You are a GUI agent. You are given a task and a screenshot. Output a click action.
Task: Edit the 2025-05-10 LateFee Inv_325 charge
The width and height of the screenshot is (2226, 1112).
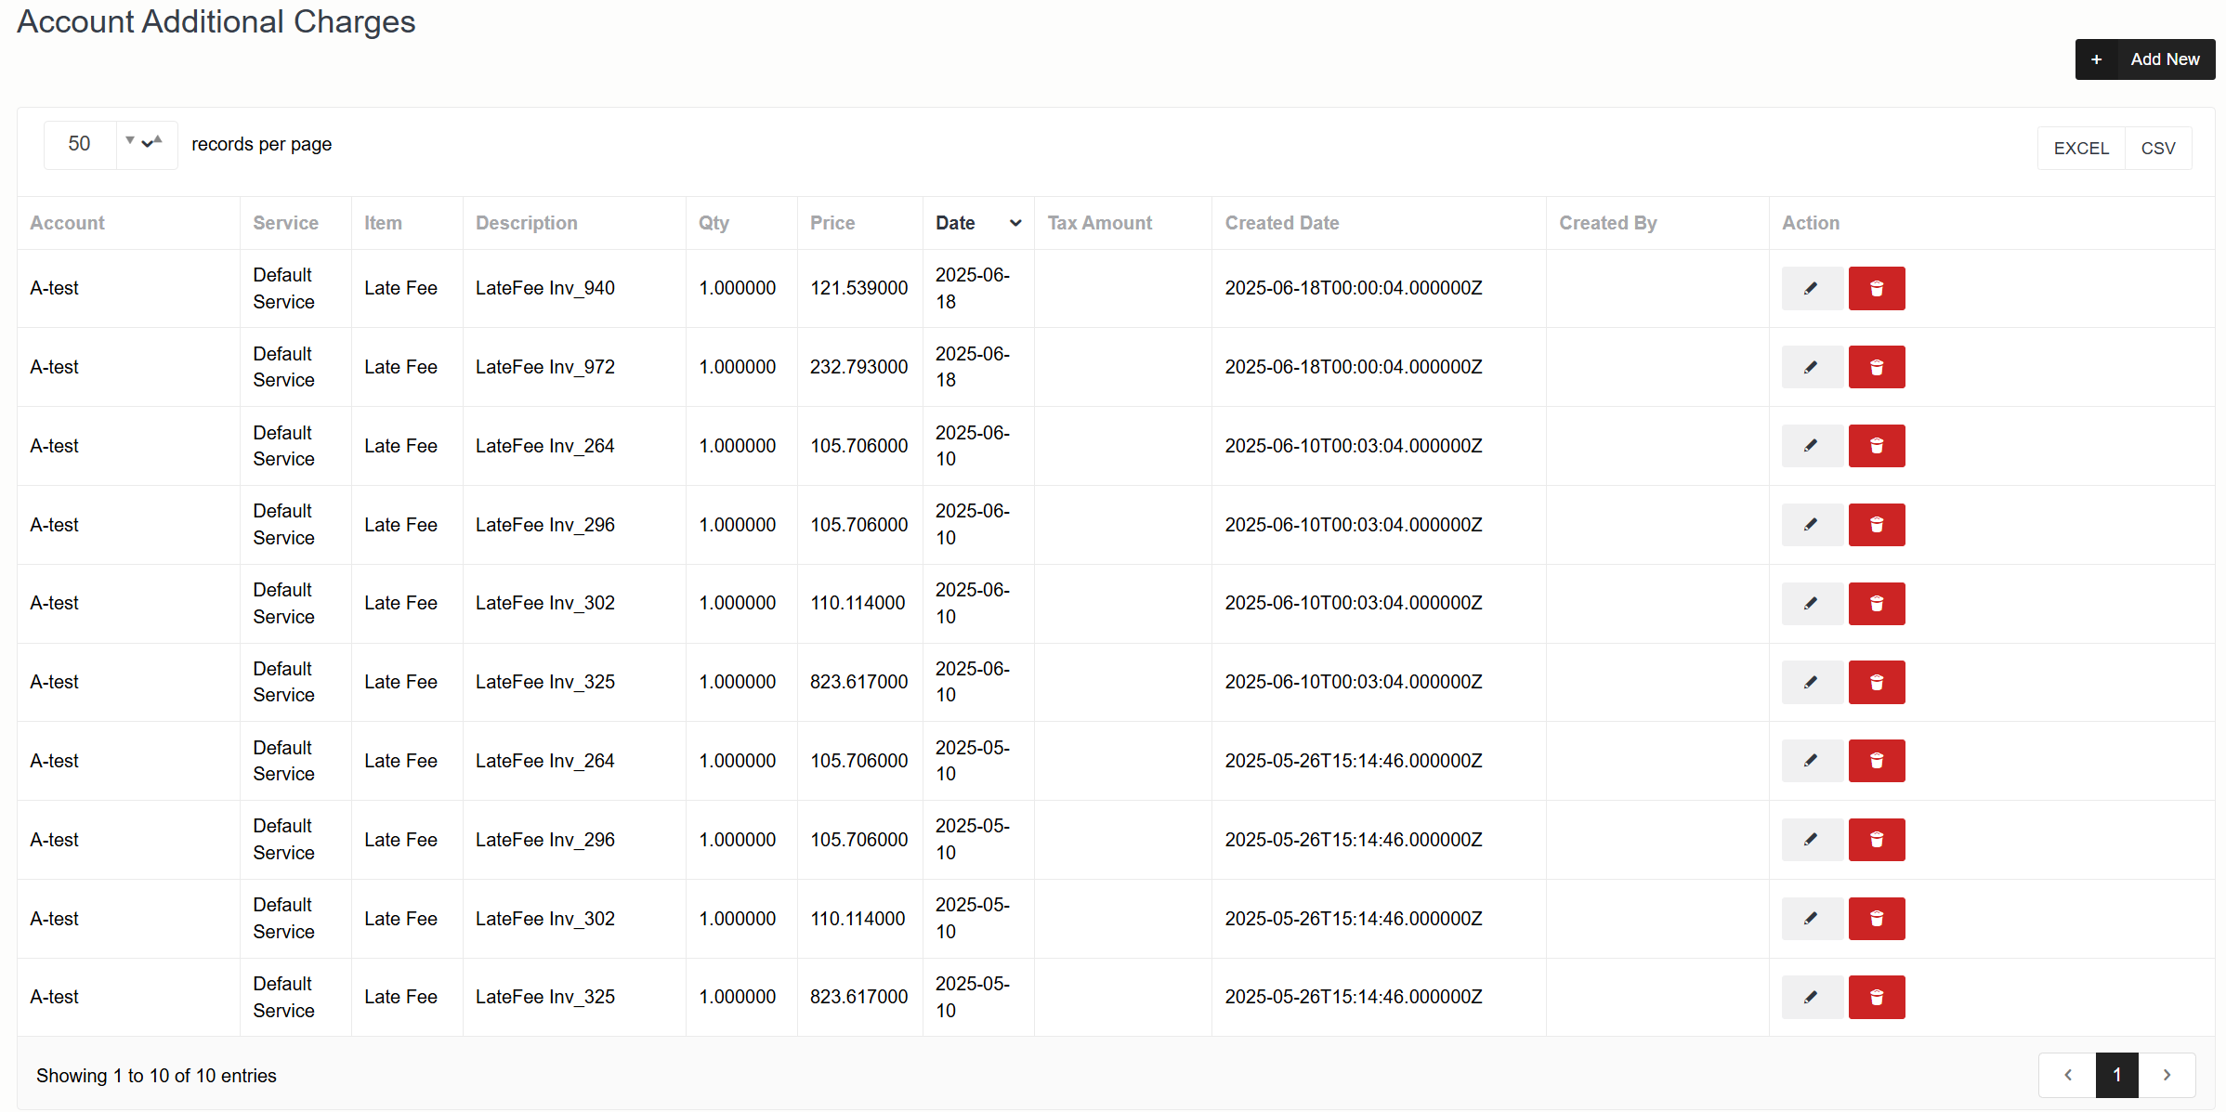[1811, 997]
